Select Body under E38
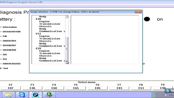This screenshot has height=98, width=174. (x=43, y=29)
